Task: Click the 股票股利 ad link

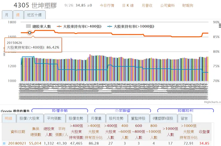Action: pos(185,111)
